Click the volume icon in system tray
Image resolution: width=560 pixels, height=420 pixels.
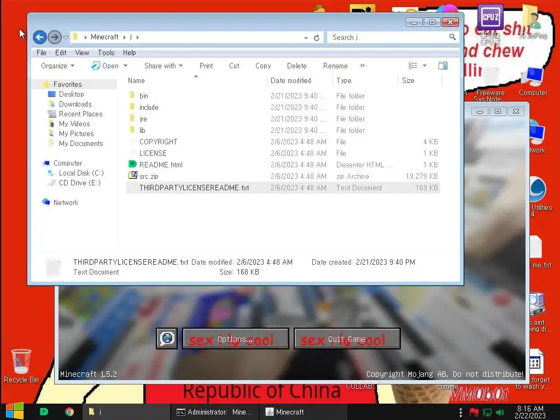(500, 412)
